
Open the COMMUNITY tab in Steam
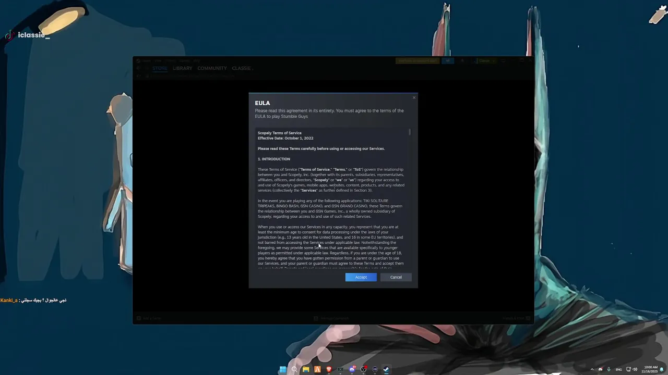(212, 68)
